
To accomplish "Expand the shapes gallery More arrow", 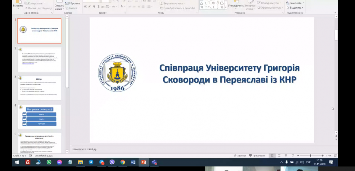I will [226, 7].
